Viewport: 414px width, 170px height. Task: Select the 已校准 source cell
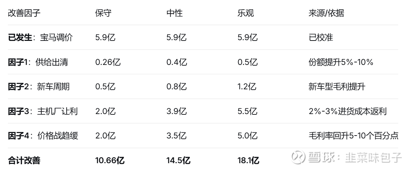point(321,37)
